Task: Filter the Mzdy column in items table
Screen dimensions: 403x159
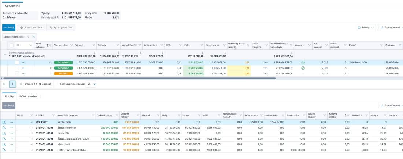Action: click(179, 116)
